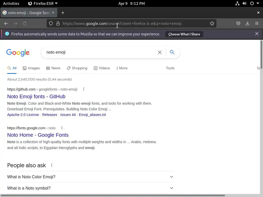Open the Downloads toolbar icon

247,23
